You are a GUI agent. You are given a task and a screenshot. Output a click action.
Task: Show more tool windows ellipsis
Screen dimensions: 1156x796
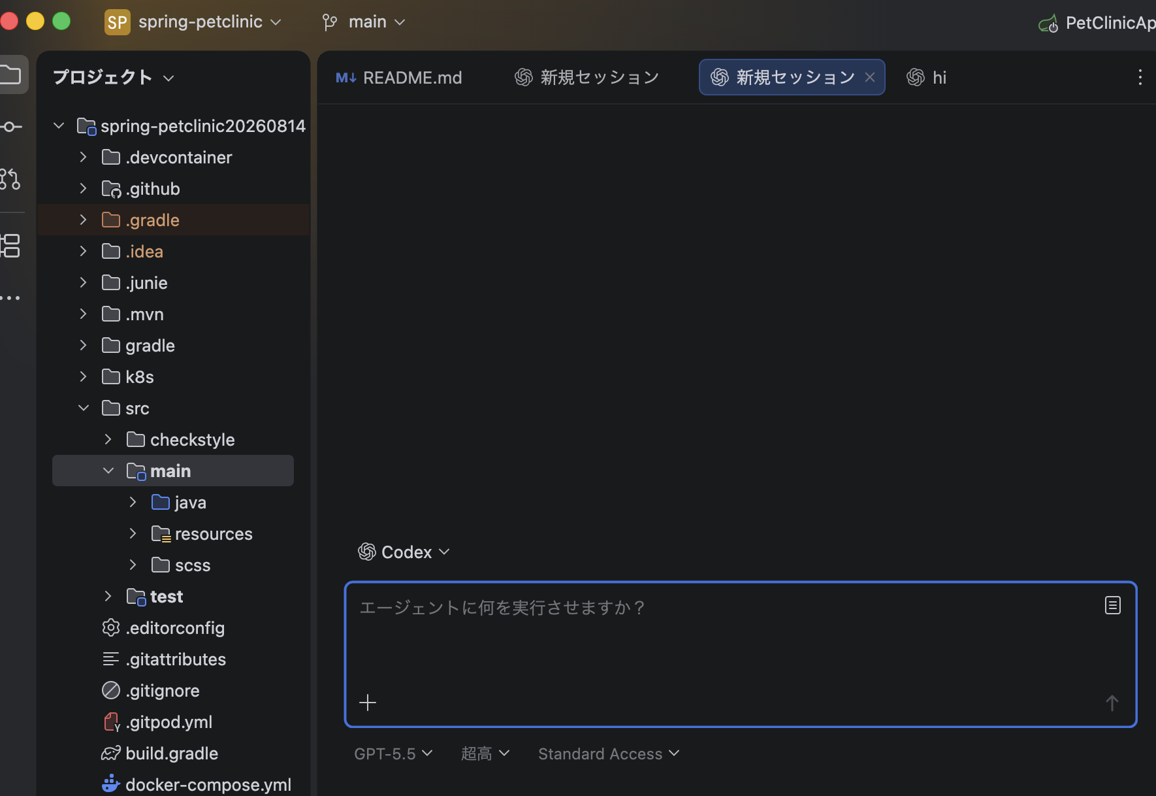[x=10, y=298]
